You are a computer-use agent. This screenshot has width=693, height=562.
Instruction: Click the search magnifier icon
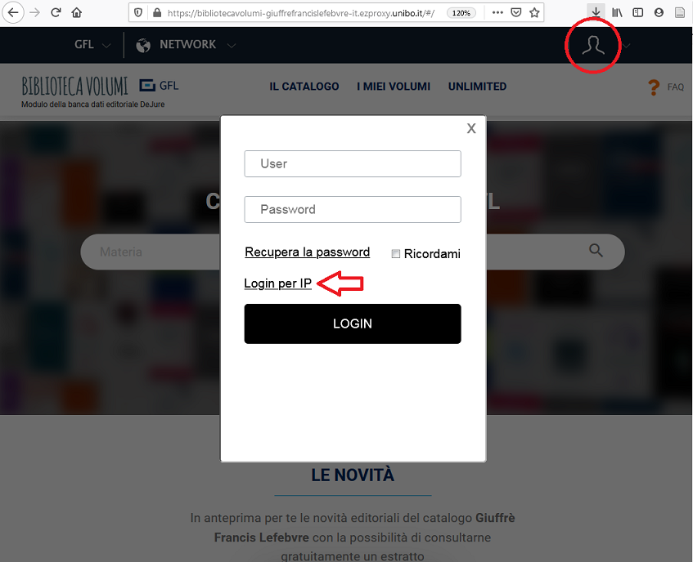pos(596,251)
